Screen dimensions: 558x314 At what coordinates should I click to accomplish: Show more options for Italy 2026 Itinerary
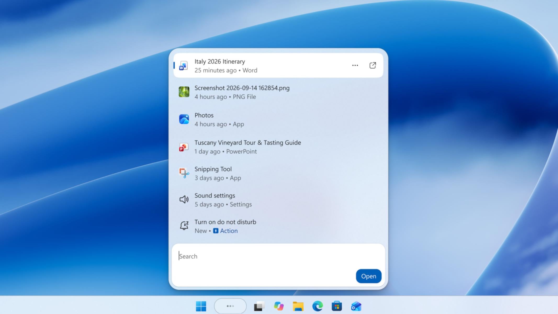pos(355,65)
